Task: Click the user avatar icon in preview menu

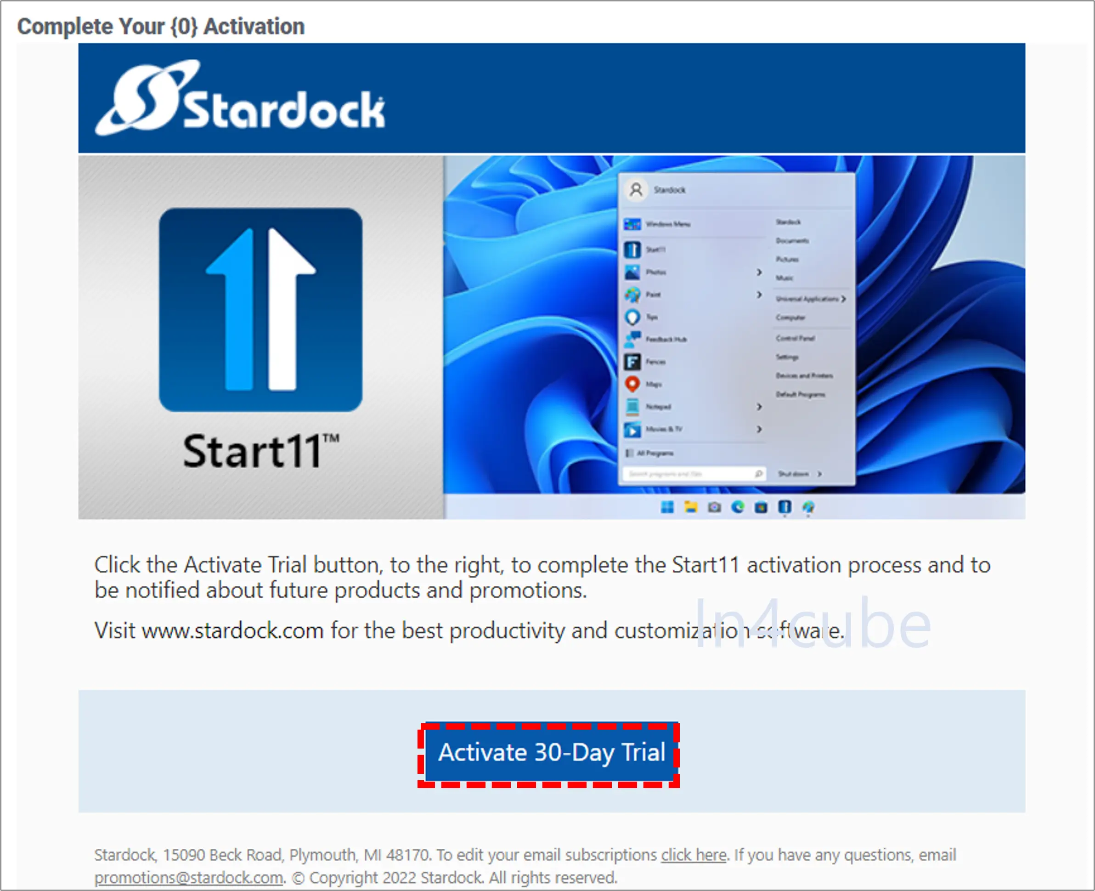Action: pyautogui.click(x=636, y=190)
